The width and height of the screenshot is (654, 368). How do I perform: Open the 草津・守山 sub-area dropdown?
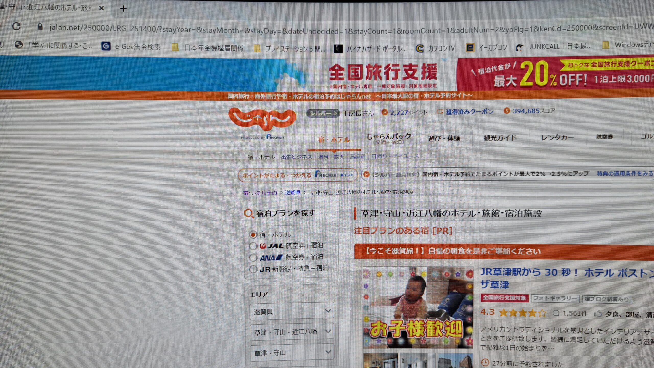tap(292, 352)
